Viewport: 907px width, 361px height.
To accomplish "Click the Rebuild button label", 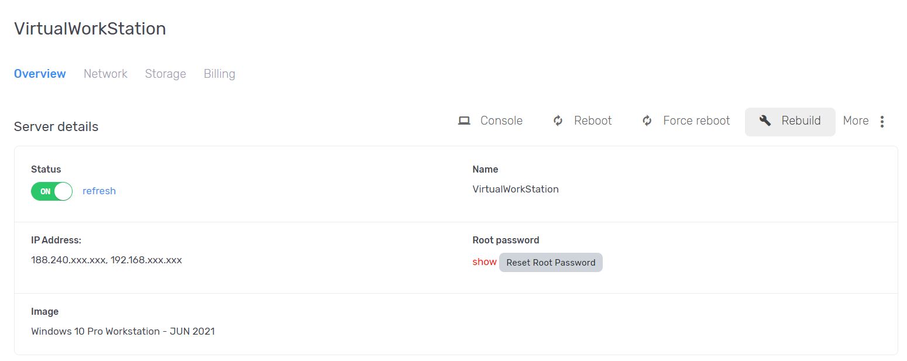I will tap(801, 121).
